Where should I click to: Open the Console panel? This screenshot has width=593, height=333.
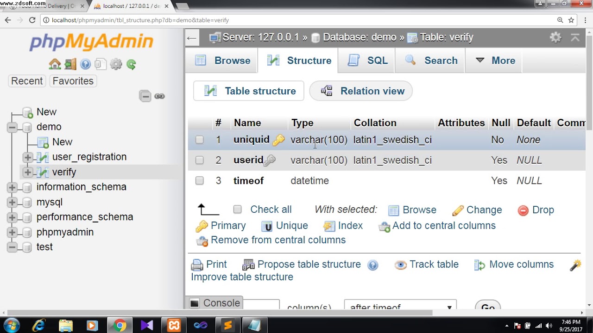tap(215, 303)
